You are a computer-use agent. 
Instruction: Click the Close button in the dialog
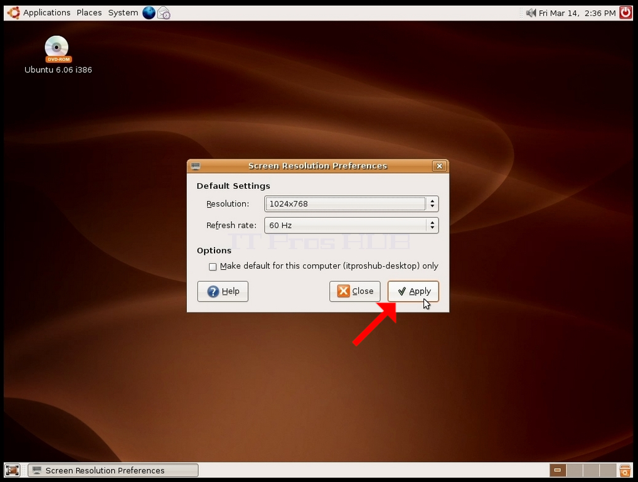coord(355,291)
